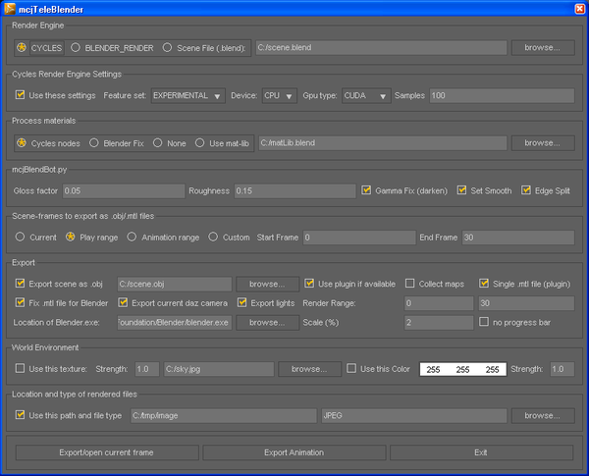Select BLENDER_RENDER engine option
This screenshot has width=589, height=476.
tap(76, 48)
